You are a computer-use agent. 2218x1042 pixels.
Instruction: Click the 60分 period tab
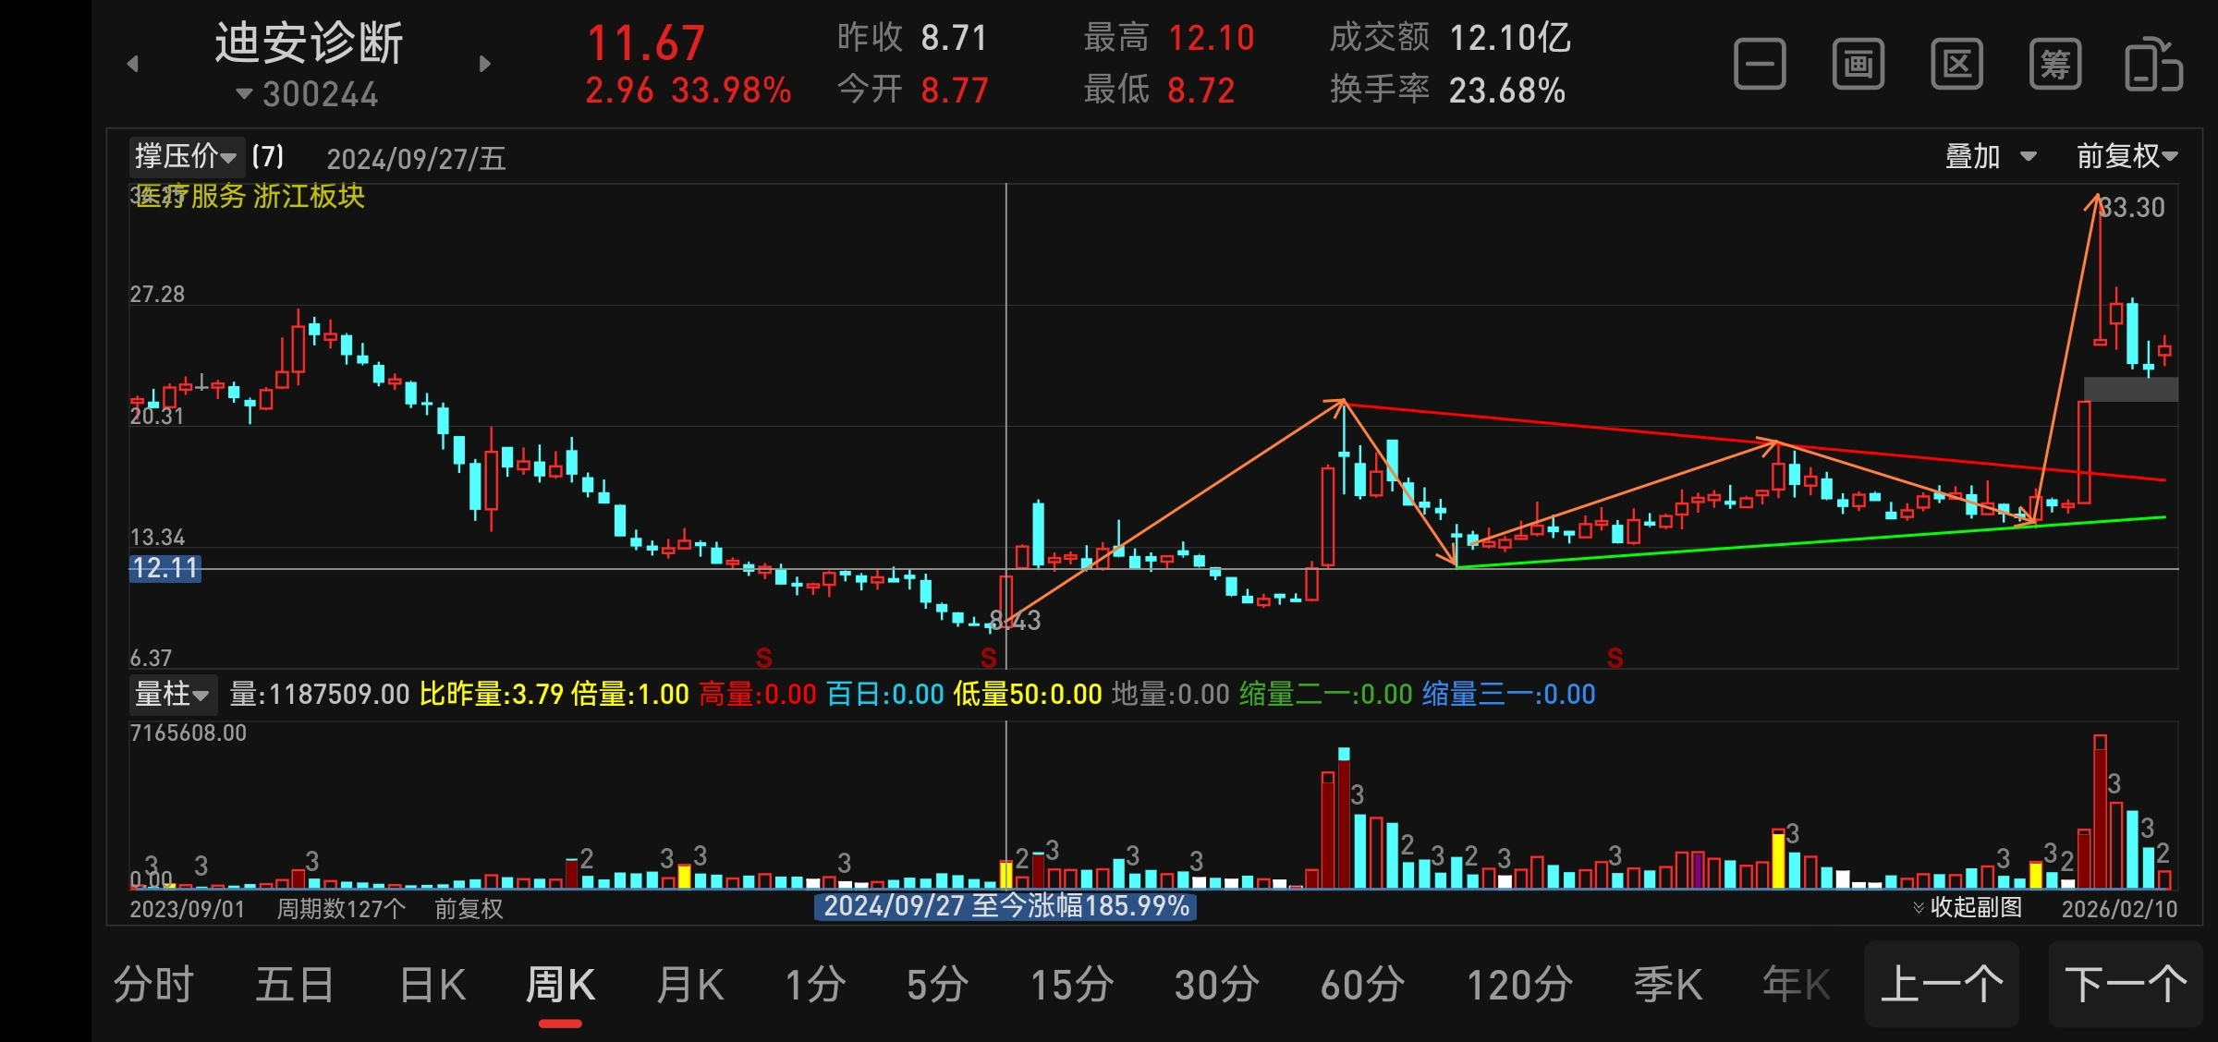[1362, 985]
